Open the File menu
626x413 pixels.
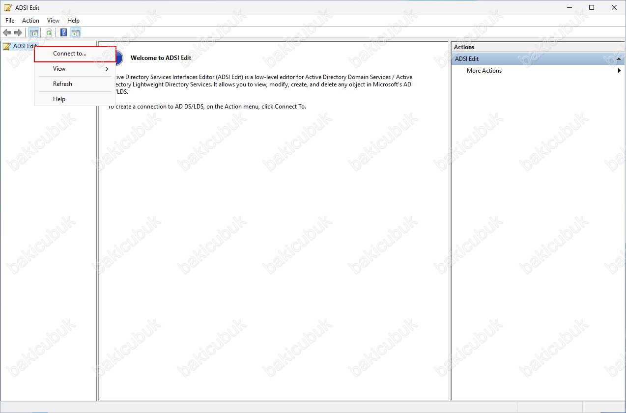(10, 21)
